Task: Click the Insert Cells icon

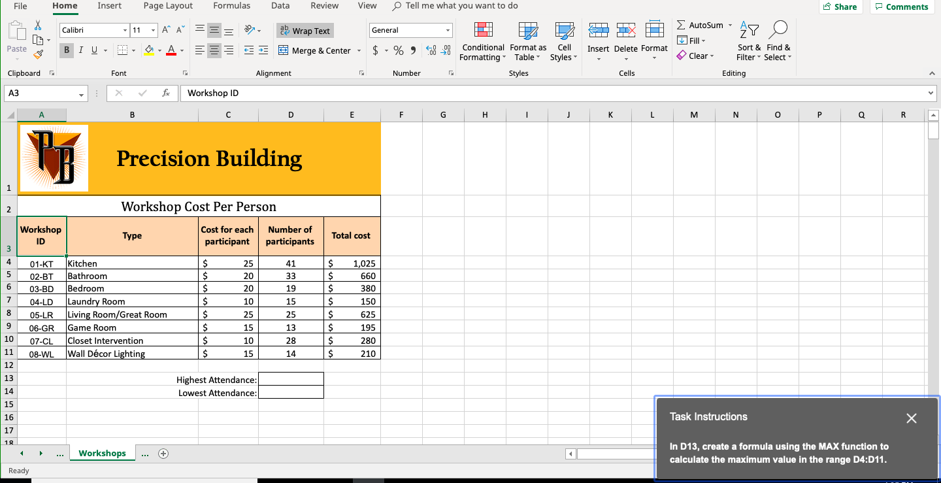Action: [x=598, y=29]
